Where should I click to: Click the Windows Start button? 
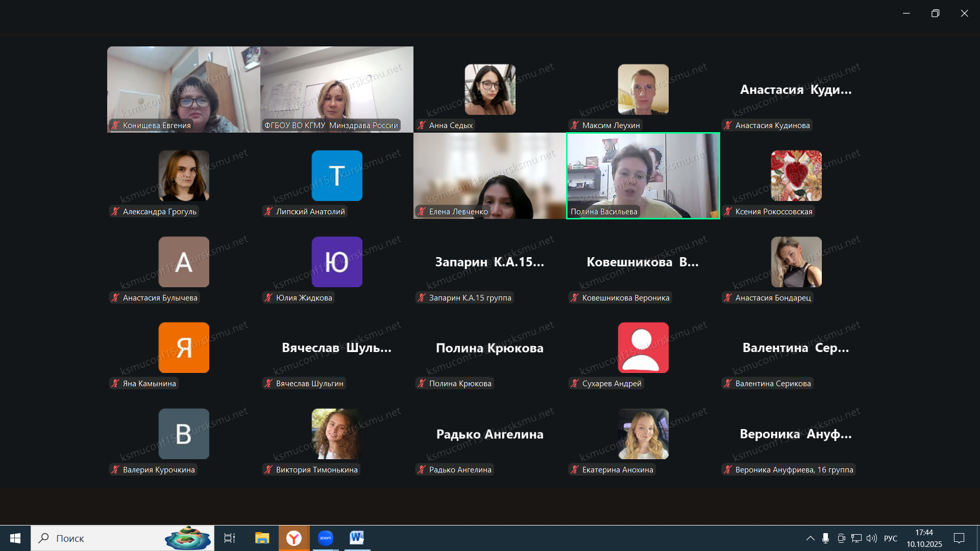pyautogui.click(x=15, y=538)
